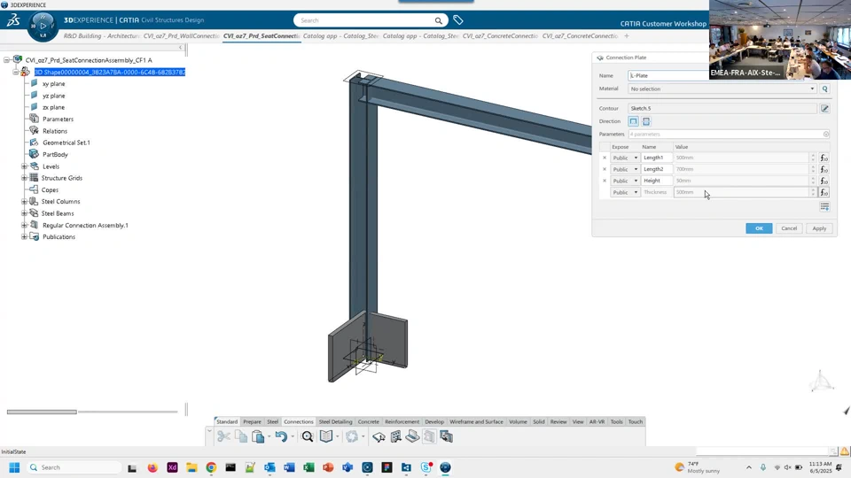Image resolution: width=851 pixels, height=478 pixels.
Task: Expand the Steel Beams node
Action: tap(24, 213)
